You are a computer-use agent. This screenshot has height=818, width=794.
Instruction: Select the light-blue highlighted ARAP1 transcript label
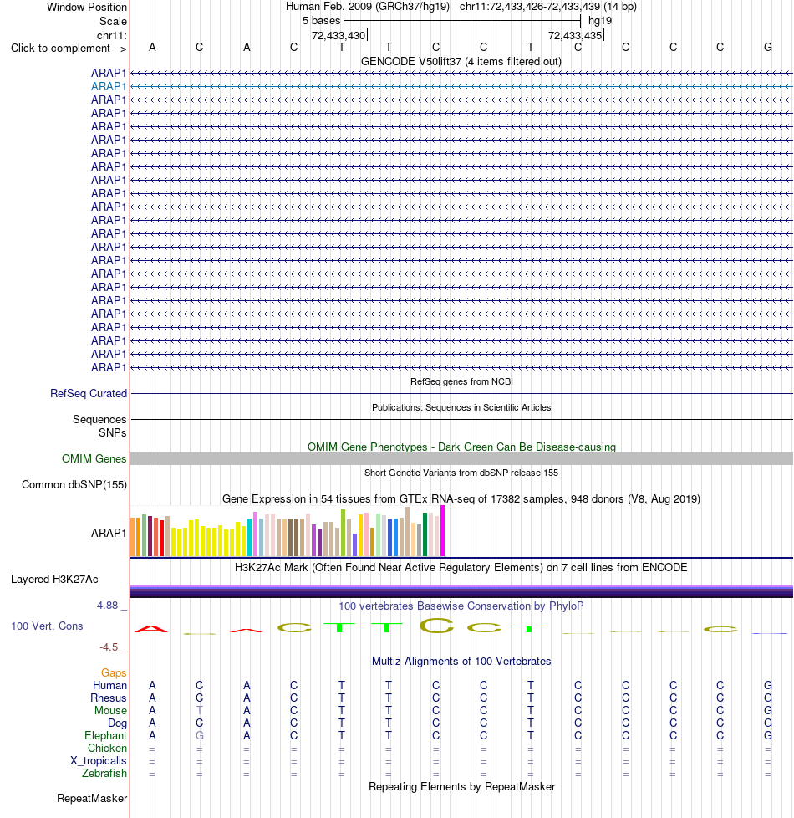pyautogui.click(x=109, y=86)
